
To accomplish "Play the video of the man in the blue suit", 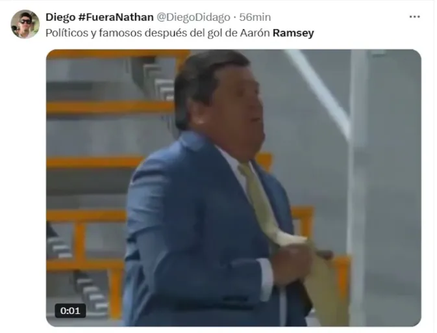I will pyautogui.click(x=234, y=188).
